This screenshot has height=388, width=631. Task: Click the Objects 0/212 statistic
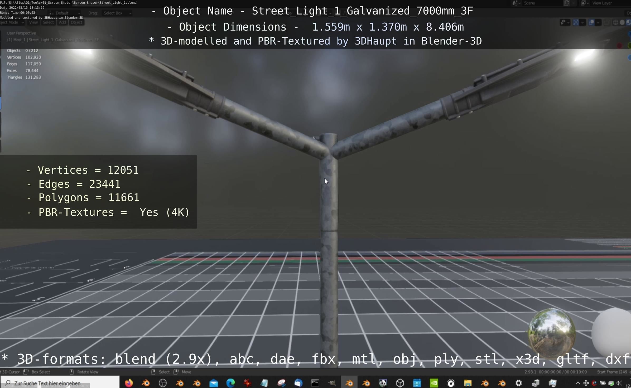pos(22,51)
